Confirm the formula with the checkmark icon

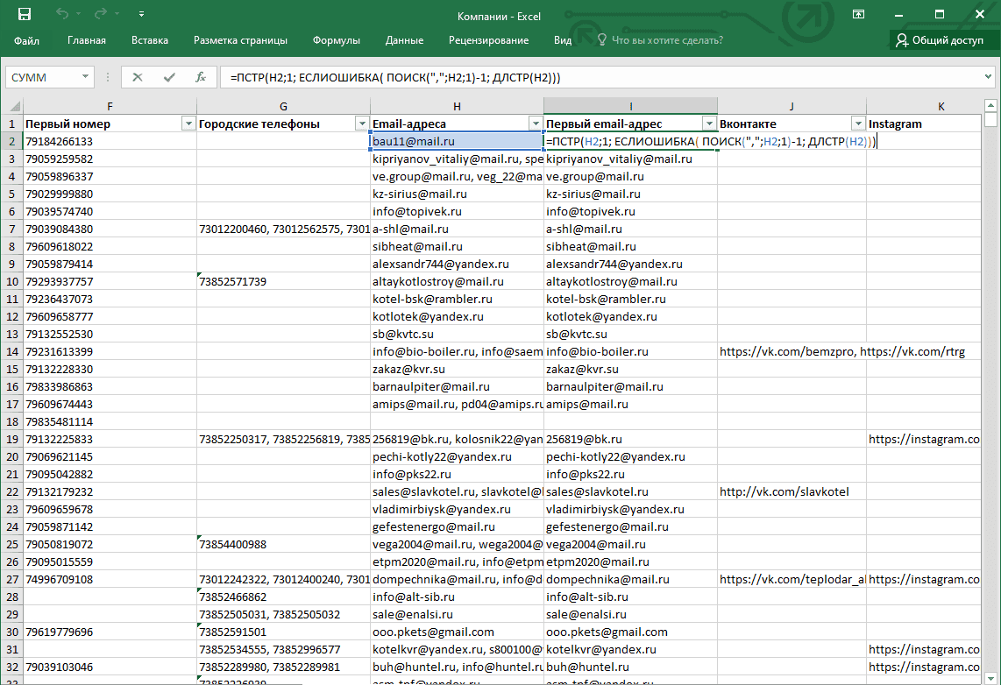tap(169, 77)
